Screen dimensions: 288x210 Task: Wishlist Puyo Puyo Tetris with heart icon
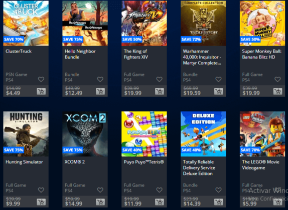159,190
